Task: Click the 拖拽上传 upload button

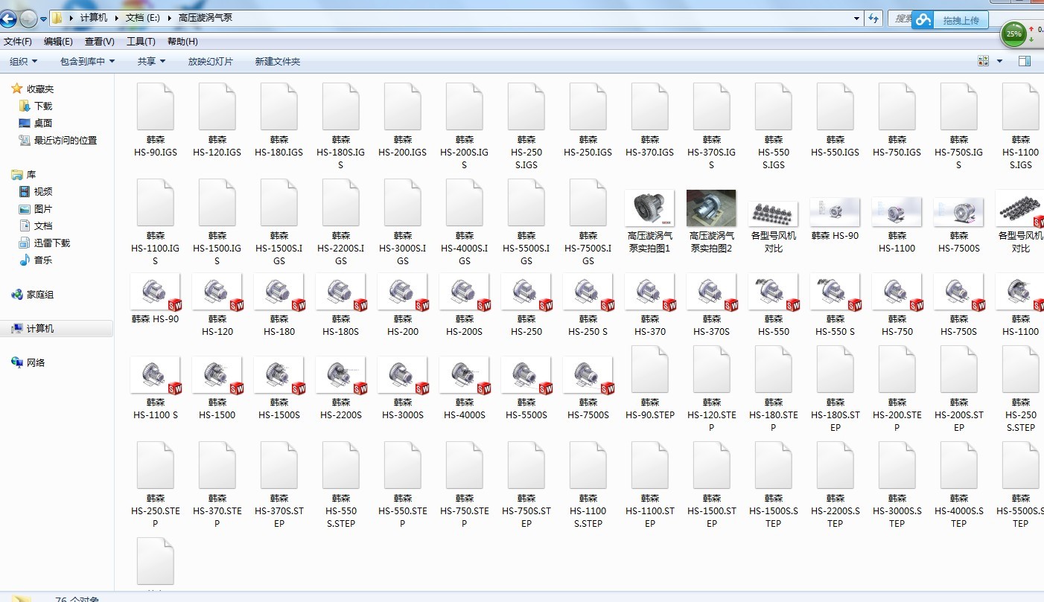Action: coord(951,20)
